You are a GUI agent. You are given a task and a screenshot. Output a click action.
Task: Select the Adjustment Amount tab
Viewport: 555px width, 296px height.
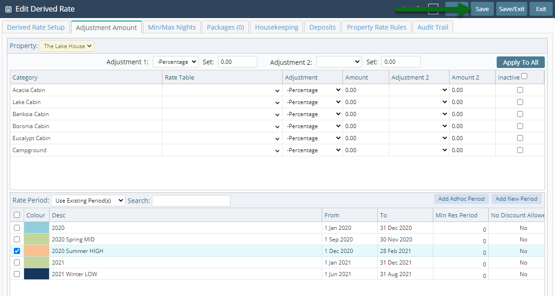coord(106,27)
